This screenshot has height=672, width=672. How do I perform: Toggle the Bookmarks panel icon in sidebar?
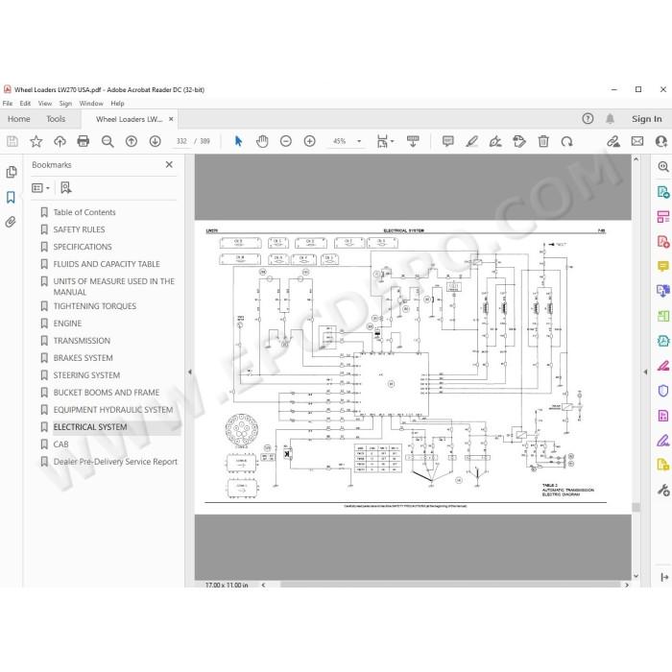tap(11, 197)
